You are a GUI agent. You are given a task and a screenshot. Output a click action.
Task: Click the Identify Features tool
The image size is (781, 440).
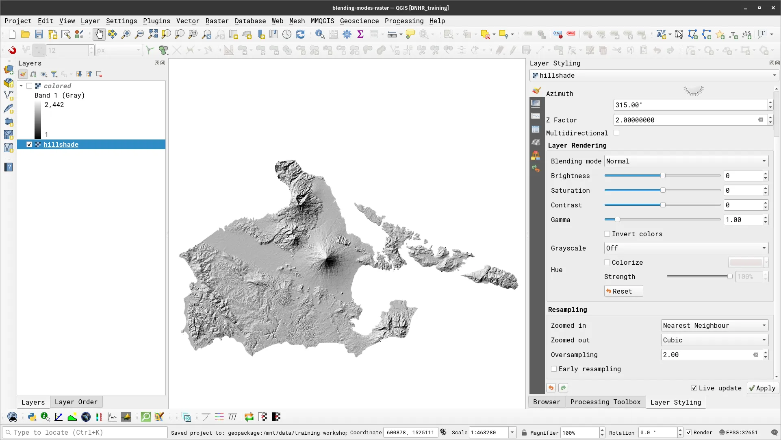tap(320, 35)
